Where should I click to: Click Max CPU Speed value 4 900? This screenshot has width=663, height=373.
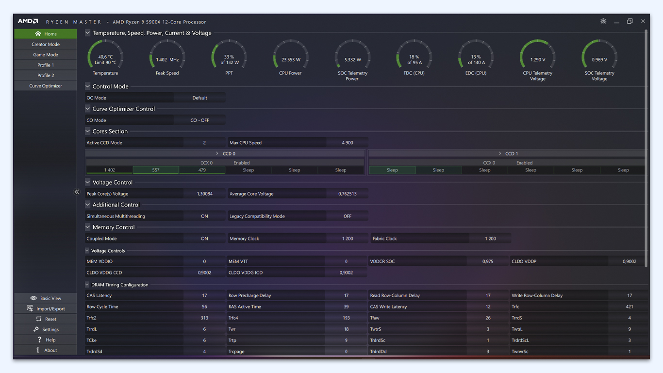pyautogui.click(x=348, y=143)
